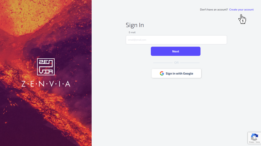261x146 pixels.
Task: Click the E-mail field label
Action: tap(132, 32)
